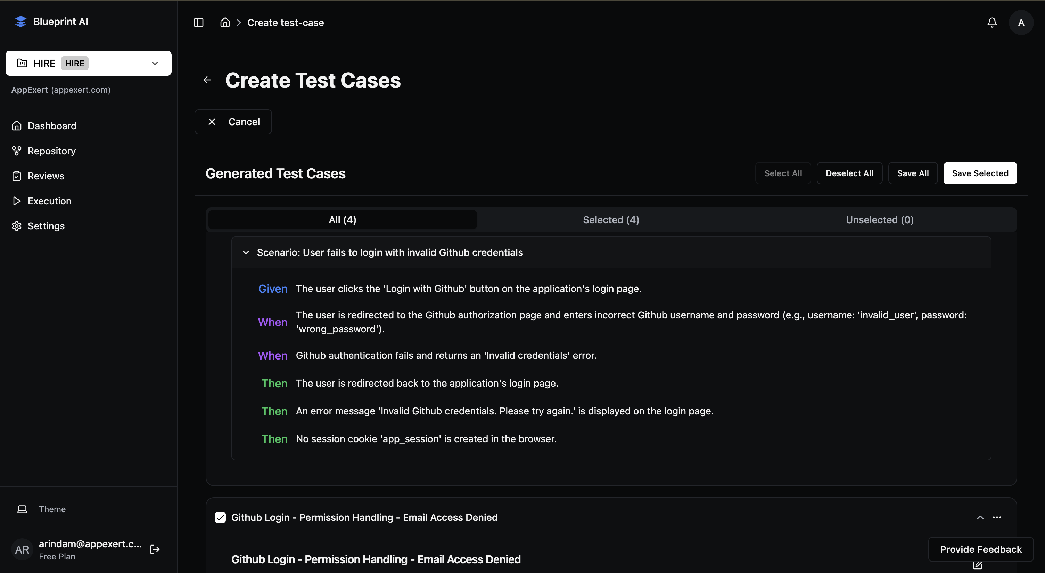The image size is (1045, 573).
Task: Collapse the Github Login permission handling card
Action: [980, 517]
